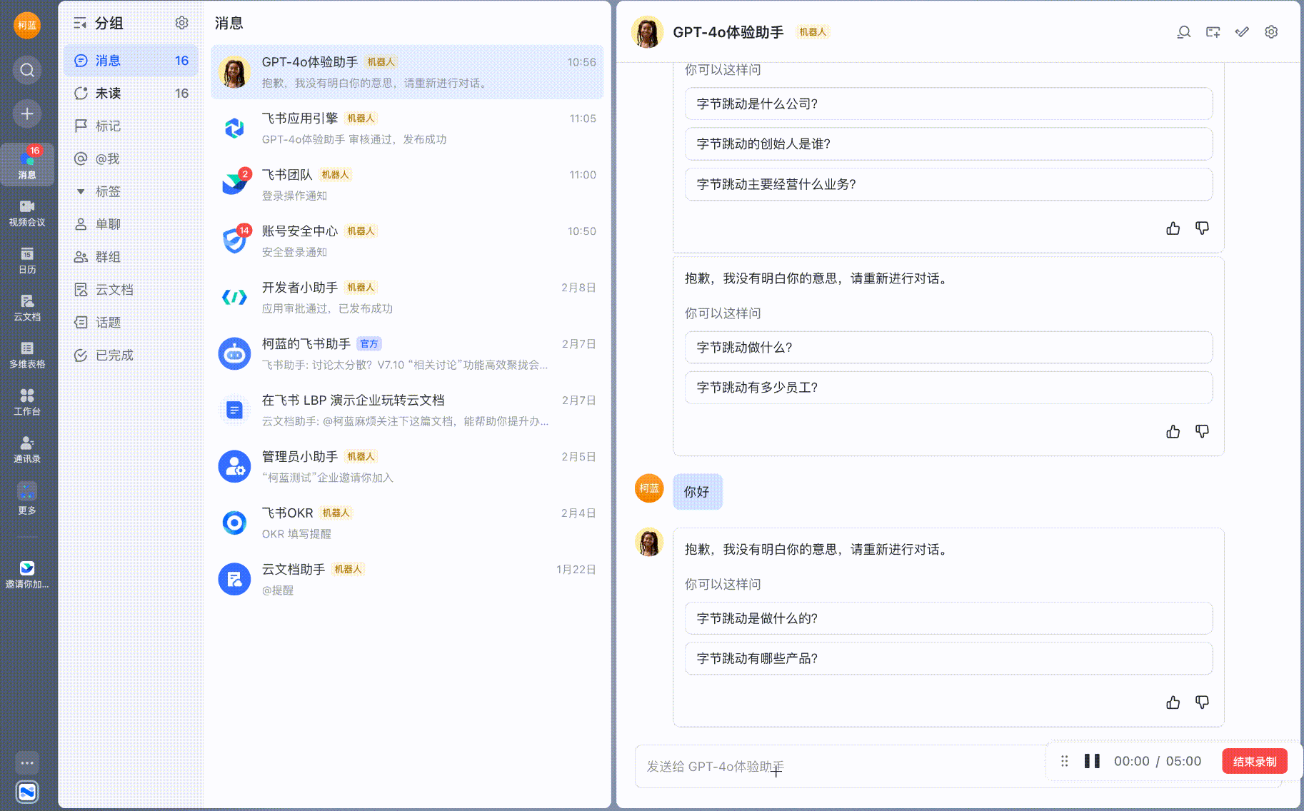Open the group settings gear beside 分组

[x=182, y=23]
